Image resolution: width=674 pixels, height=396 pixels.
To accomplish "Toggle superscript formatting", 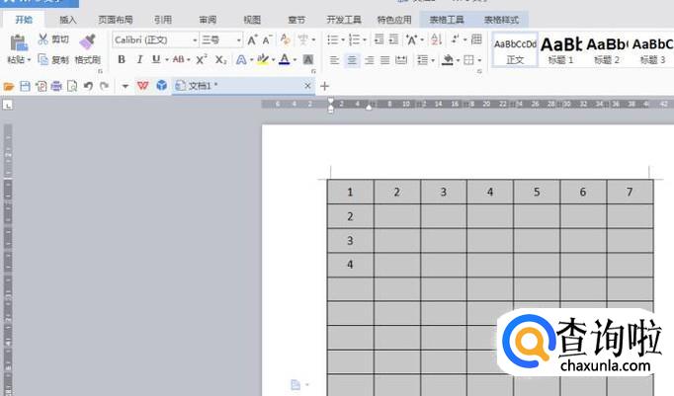I will click(x=202, y=59).
